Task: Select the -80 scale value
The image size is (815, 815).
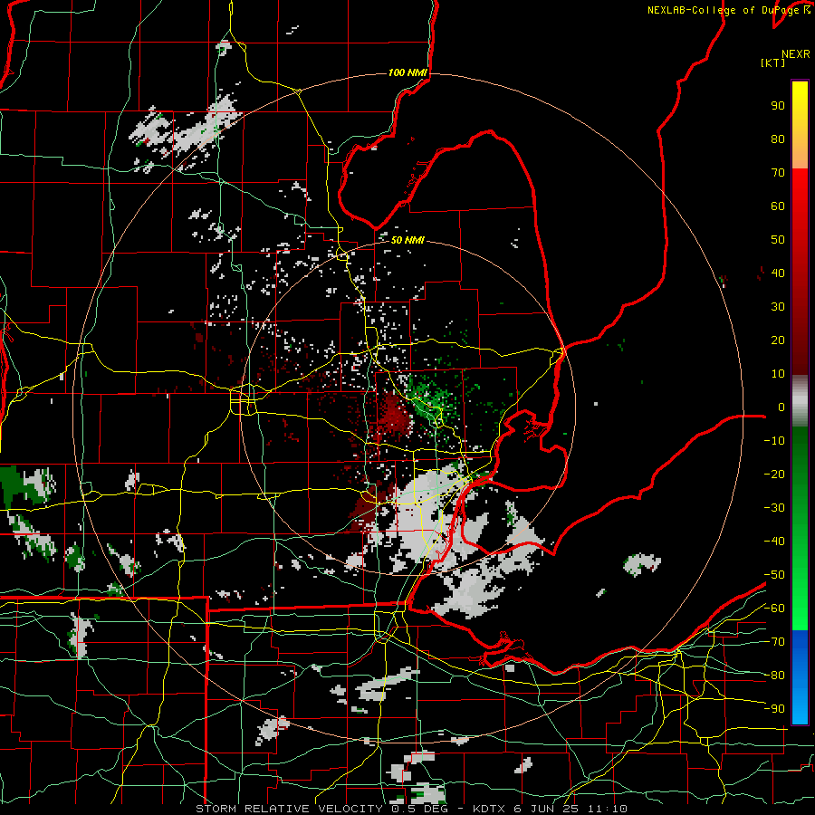Action: (774, 676)
